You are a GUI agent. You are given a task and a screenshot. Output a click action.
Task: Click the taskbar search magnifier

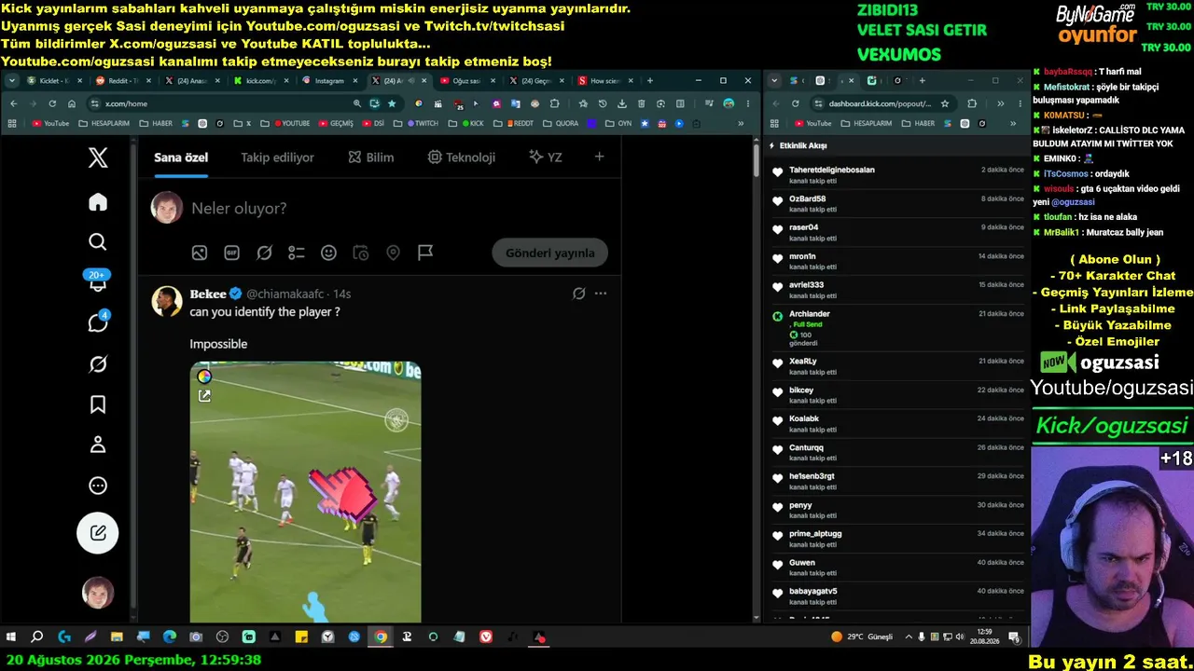37,637
